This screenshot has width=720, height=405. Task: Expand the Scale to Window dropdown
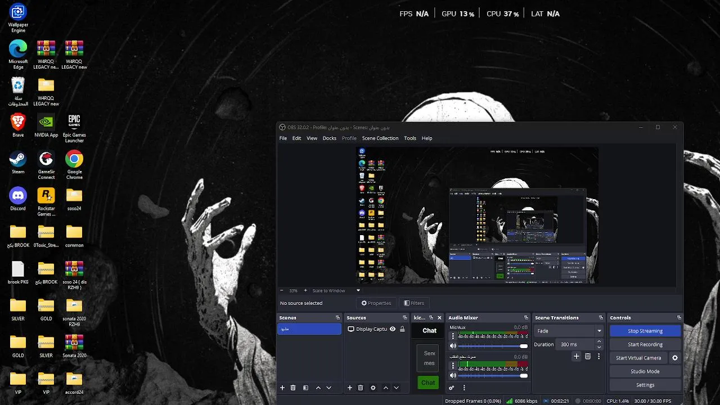pos(358,291)
